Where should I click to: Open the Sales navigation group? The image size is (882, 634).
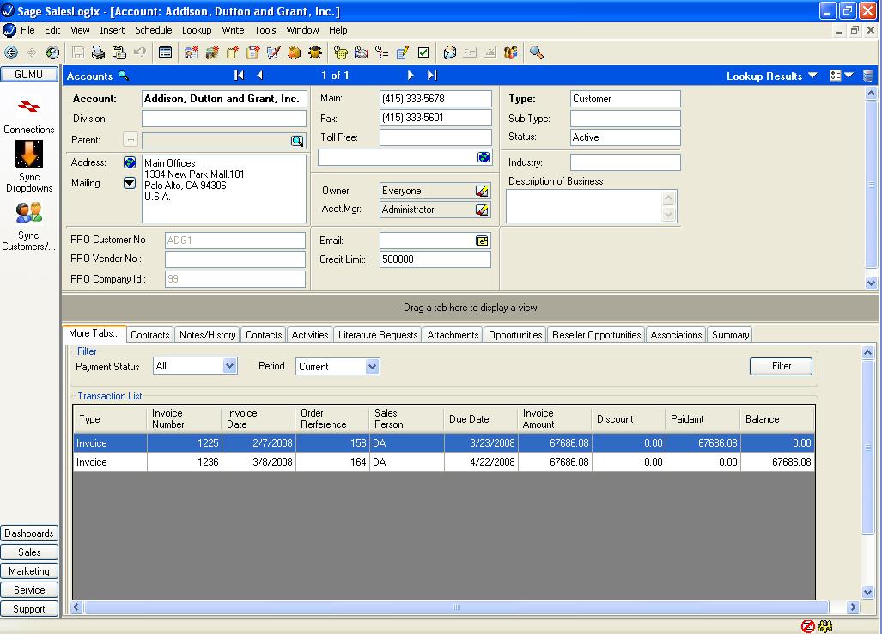29,552
